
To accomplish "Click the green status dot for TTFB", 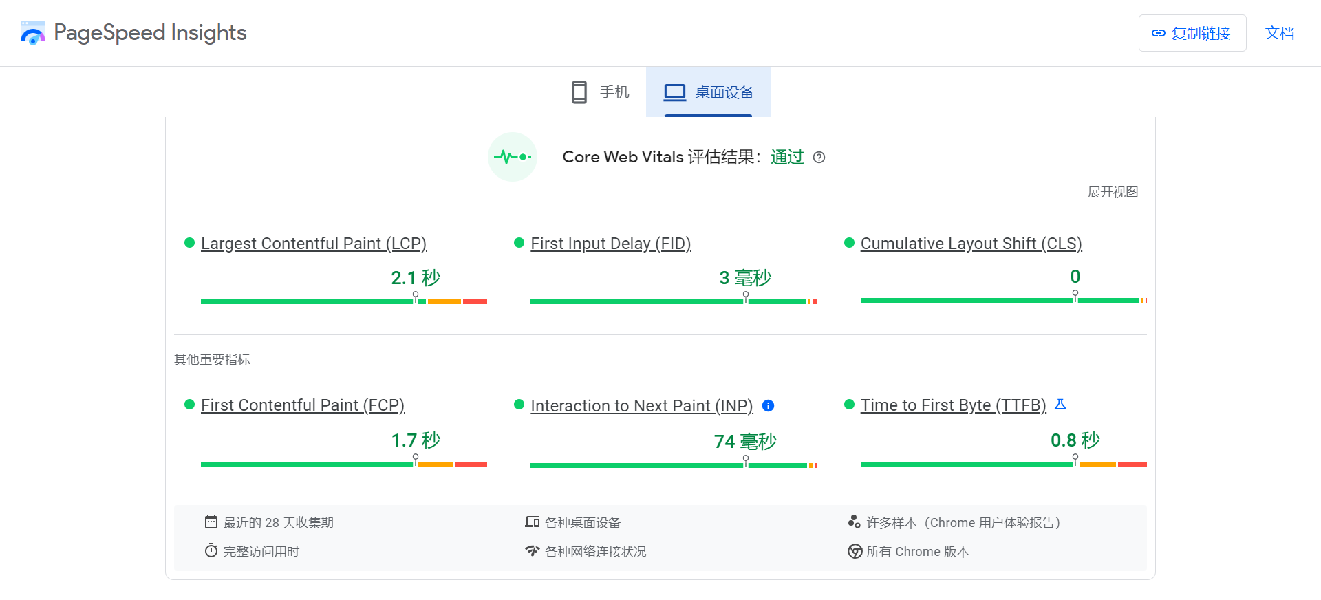I will point(849,404).
